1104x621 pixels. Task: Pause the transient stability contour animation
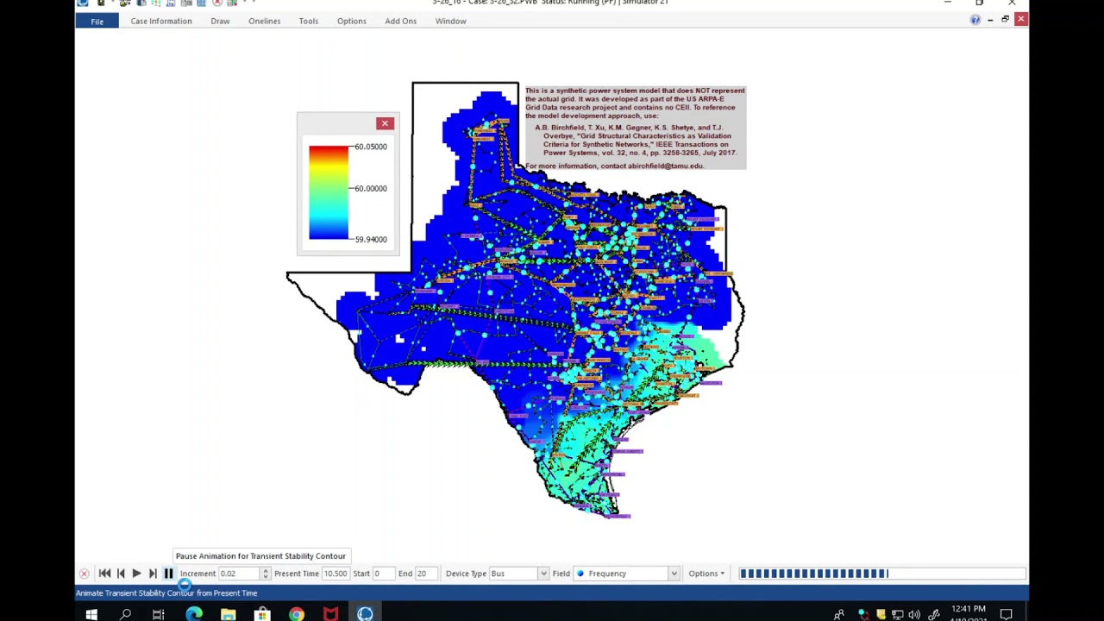pyautogui.click(x=168, y=574)
